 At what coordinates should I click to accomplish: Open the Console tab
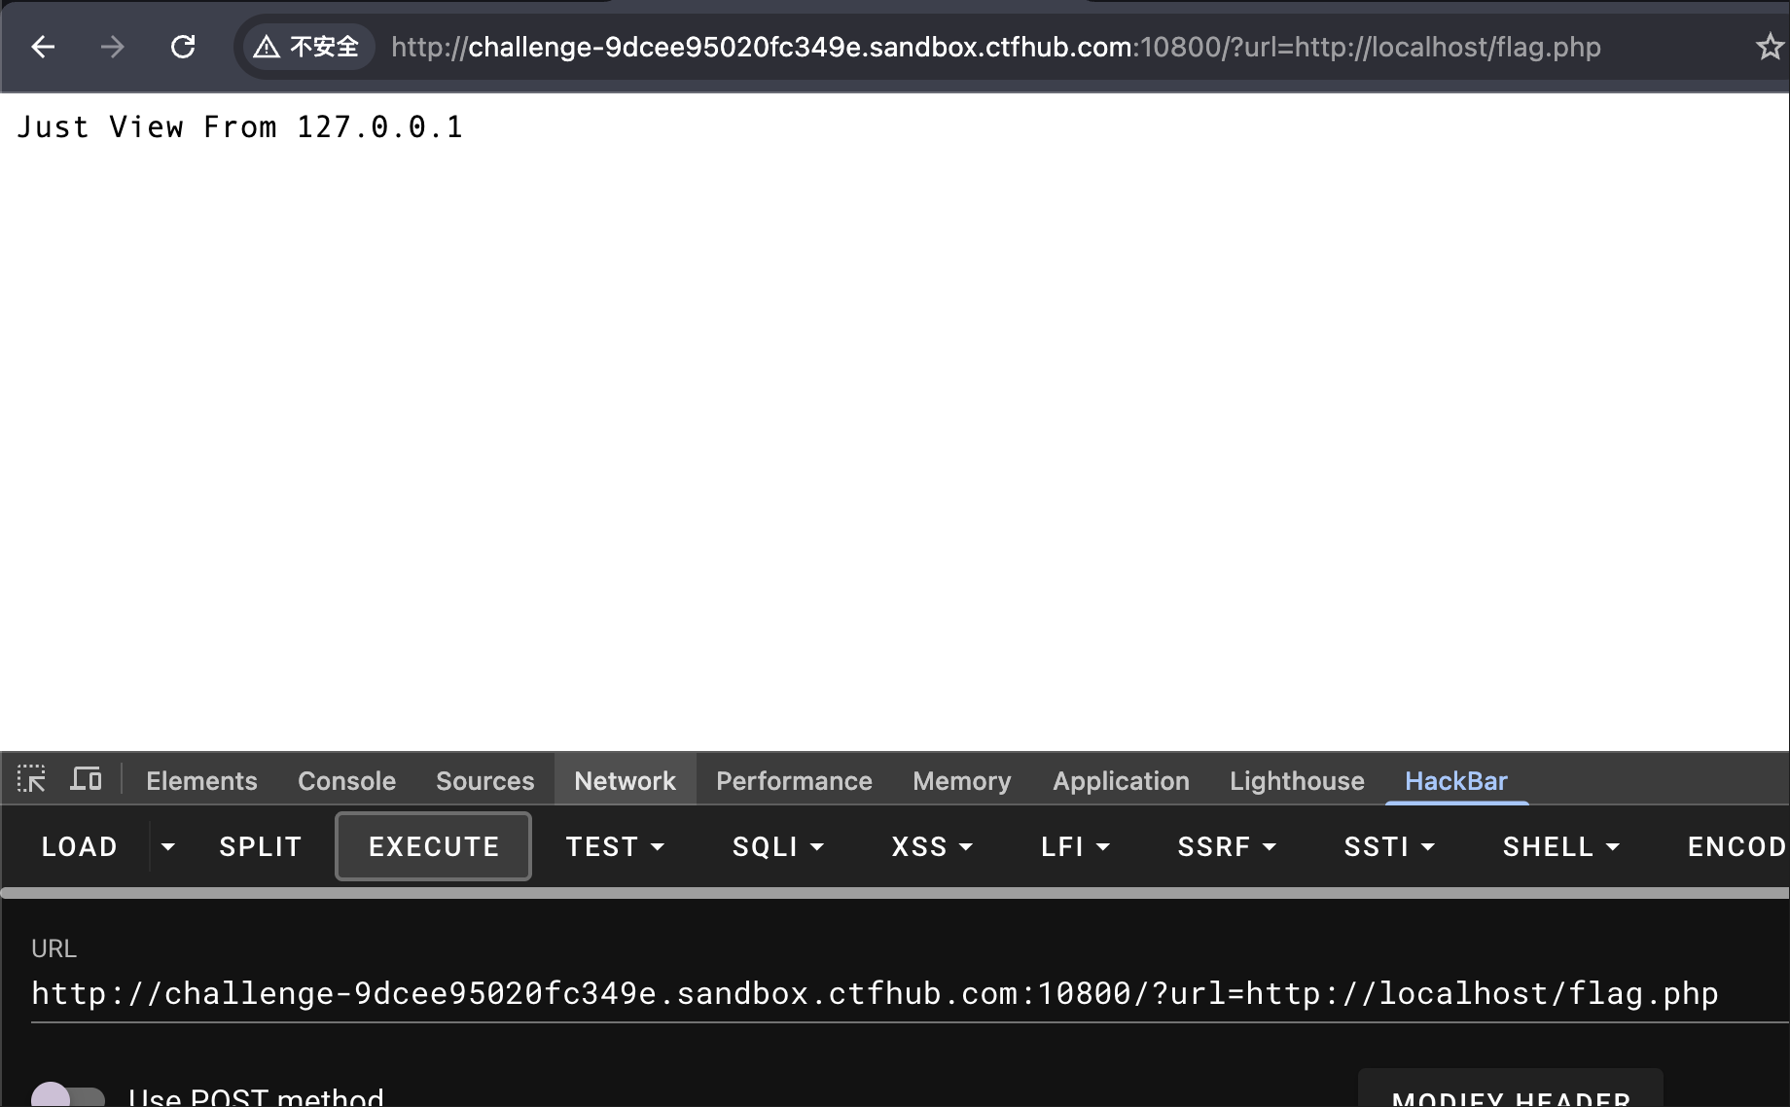click(x=346, y=781)
